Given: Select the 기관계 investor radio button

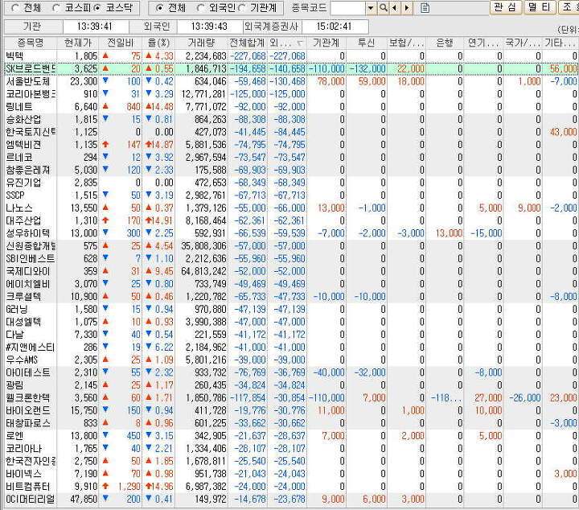Looking at the screenshot, I should click(x=242, y=8).
